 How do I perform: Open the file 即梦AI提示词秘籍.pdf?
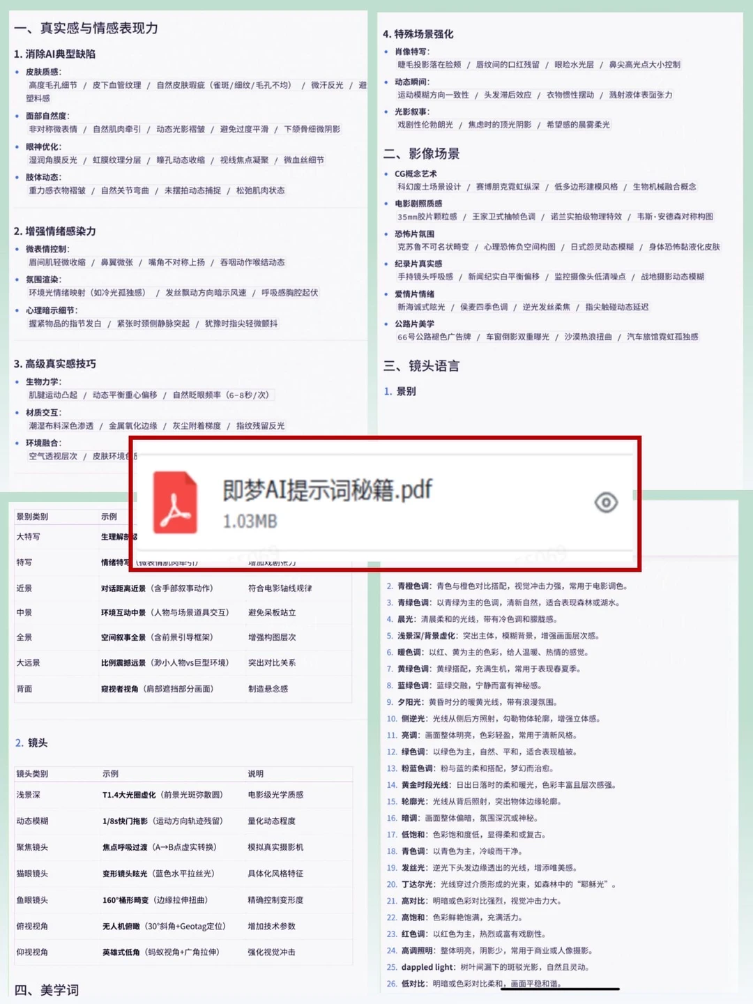pos(326,489)
